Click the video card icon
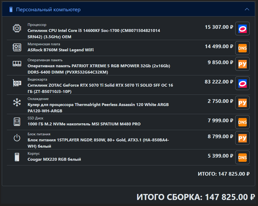 (x=17, y=83)
